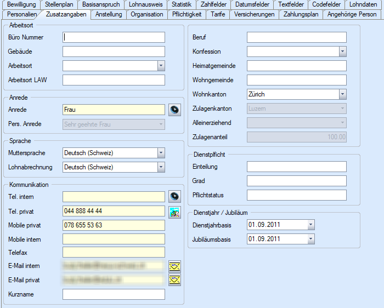Expand the Konfession dropdown list

[x=342, y=52]
